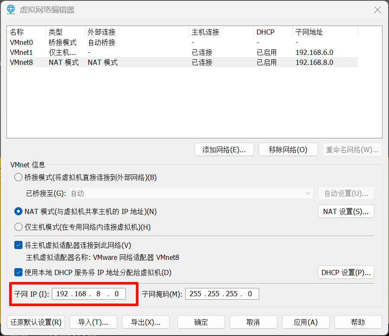
Task: Select the 桥接模式 radio button
Action: click(18, 177)
